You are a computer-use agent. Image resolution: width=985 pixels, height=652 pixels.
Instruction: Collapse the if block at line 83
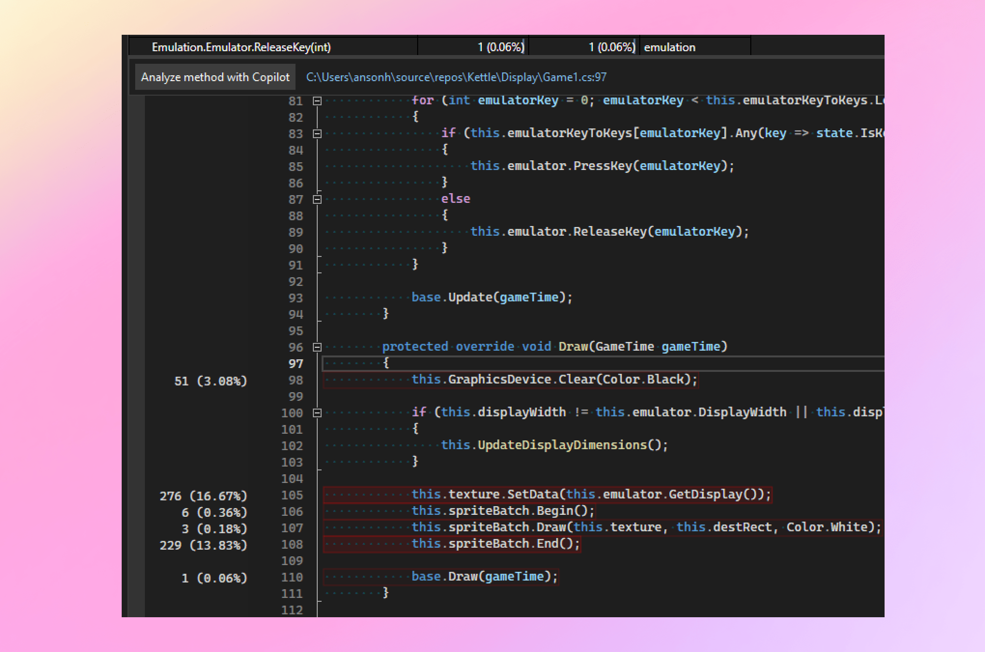pyautogui.click(x=316, y=133)
